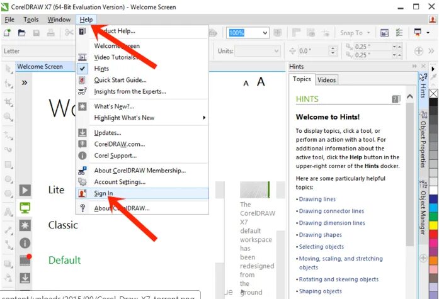Open the Object Manager docker tab
439x299 pixels.
[x=423, y=208]
